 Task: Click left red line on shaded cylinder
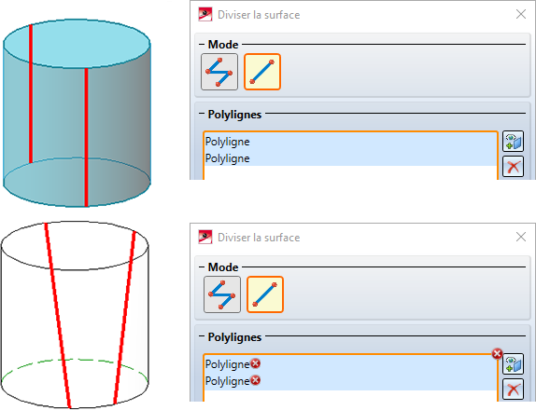pos(31,94)
